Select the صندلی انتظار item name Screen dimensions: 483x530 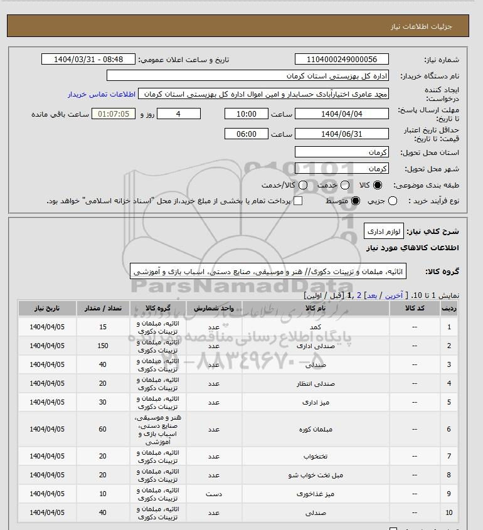point(316,384)
